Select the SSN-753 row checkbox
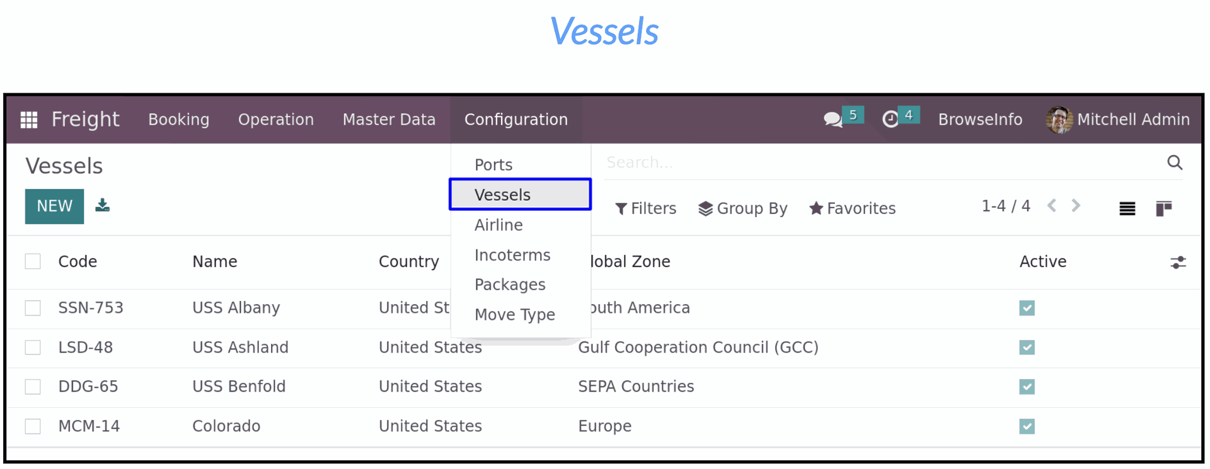The width and height of the screenshot is (1210, 469). [33, 308]
